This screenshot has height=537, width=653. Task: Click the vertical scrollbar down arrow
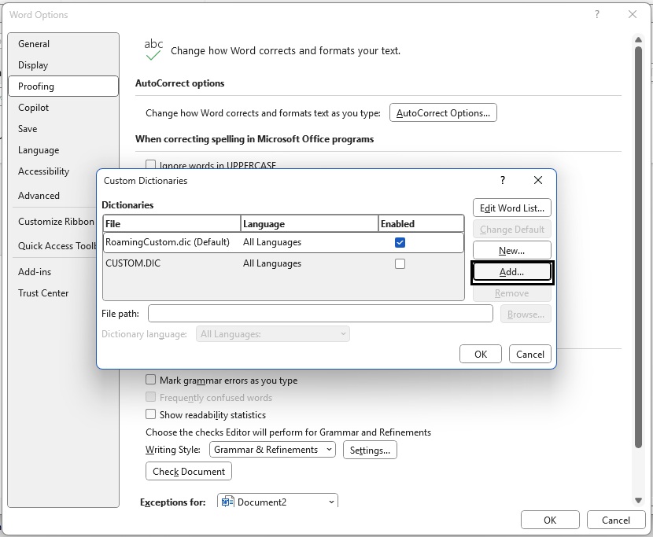[x=638, y=500]
